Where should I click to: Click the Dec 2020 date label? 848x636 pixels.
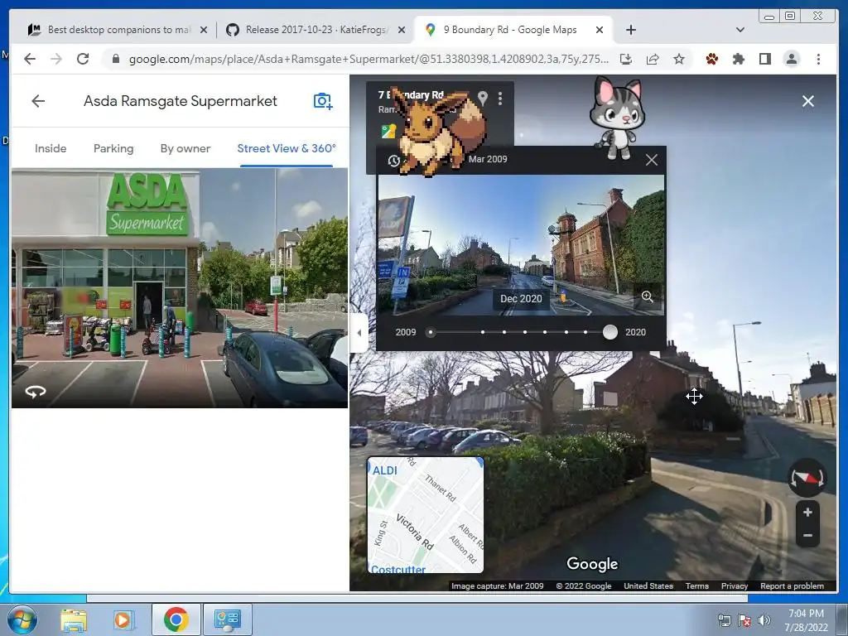pyautogui.click(x=521, y=298)
